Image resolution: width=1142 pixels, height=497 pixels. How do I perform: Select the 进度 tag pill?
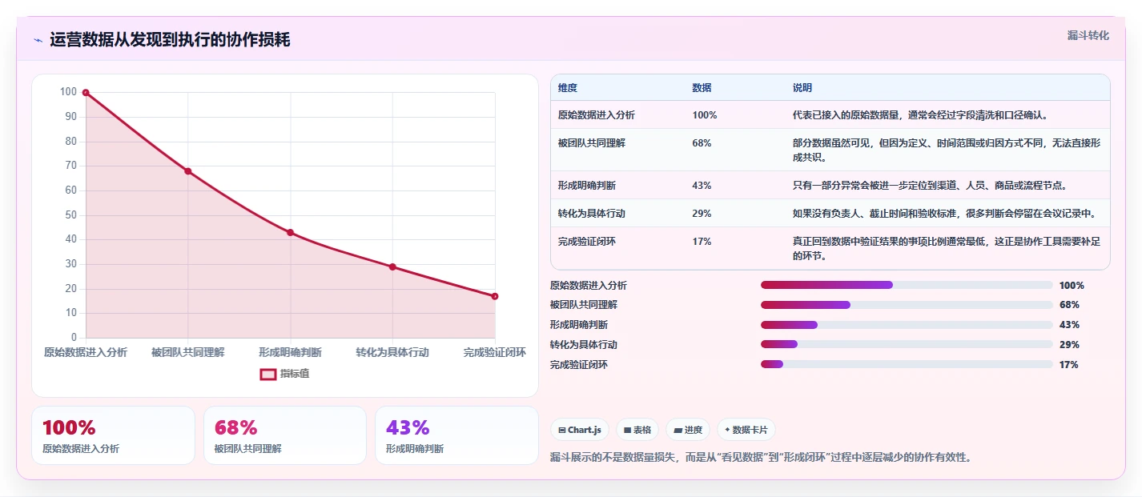(687, 430)
